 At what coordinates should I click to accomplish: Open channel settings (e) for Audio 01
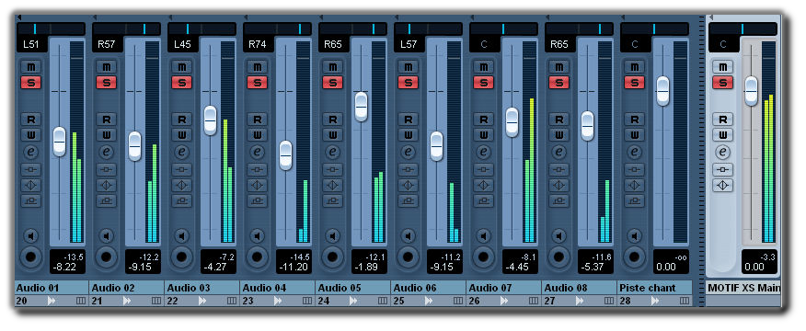[x=31, y=152]
